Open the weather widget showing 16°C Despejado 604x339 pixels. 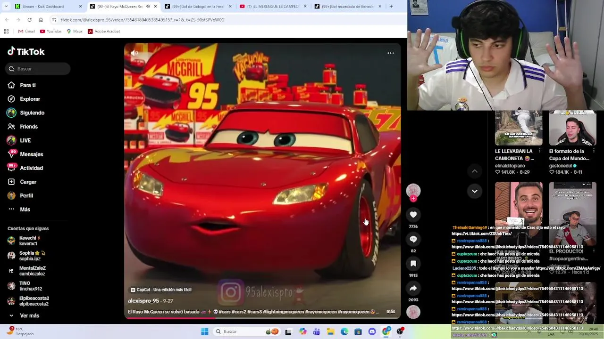(x=20, y=331)
